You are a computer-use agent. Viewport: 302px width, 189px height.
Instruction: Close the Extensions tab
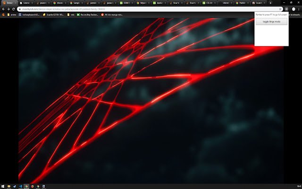pos(32,3)
